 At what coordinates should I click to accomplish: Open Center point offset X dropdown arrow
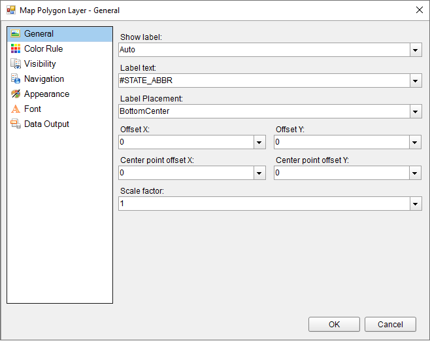[259, 173]
